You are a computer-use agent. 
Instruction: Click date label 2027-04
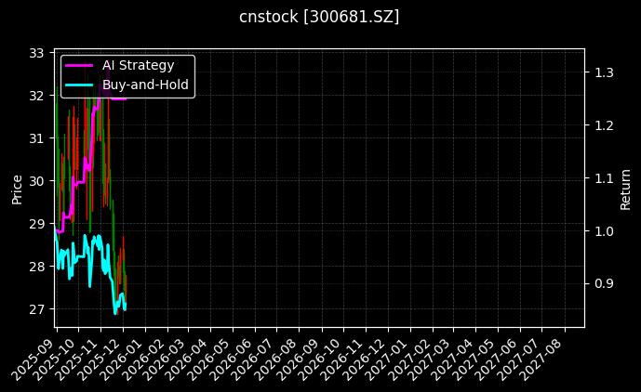pos(451,359)
